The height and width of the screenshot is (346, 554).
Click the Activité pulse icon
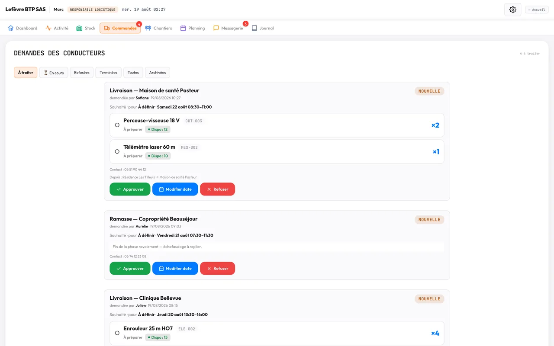(x=48, y=28)
